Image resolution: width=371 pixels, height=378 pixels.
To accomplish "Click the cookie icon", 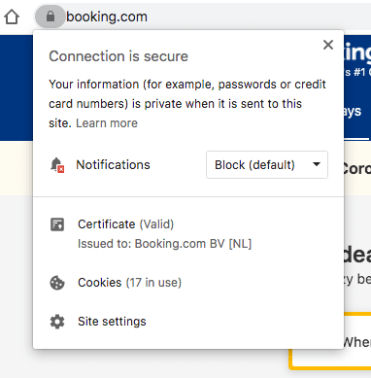I will pyautogui.click(x=57, y=283).
